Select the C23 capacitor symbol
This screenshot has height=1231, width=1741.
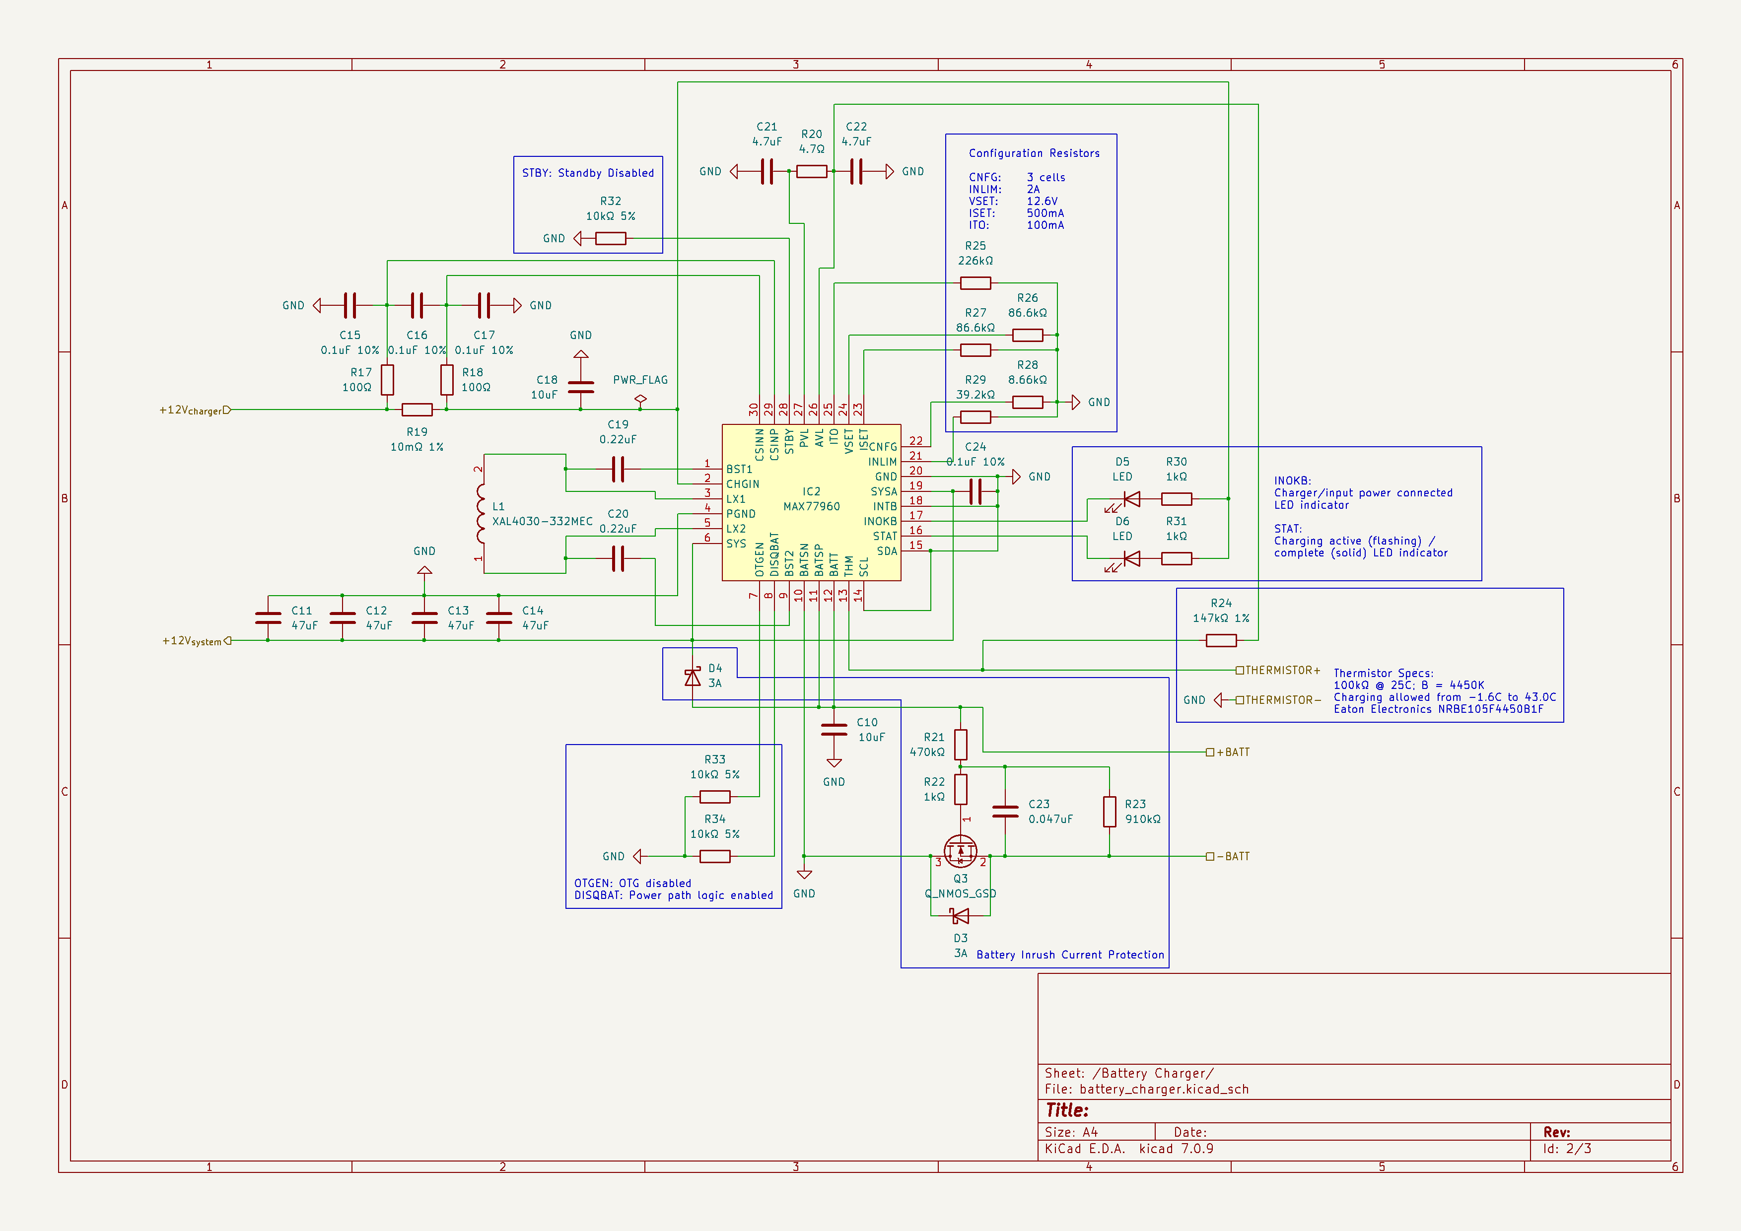(x=1005, y=811)
